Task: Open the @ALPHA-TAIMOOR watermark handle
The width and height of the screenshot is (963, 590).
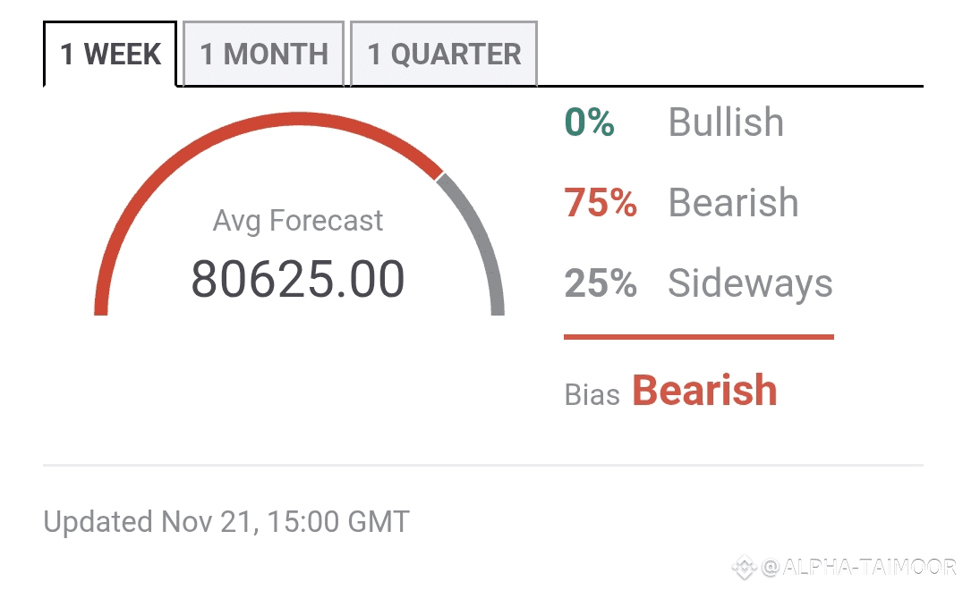Action: pyautogui.click(x=859, y=567)
